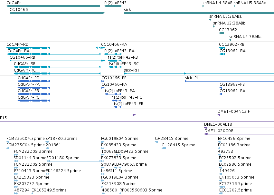Click the snRNA:U2:38ABb label

coord(230,23)
